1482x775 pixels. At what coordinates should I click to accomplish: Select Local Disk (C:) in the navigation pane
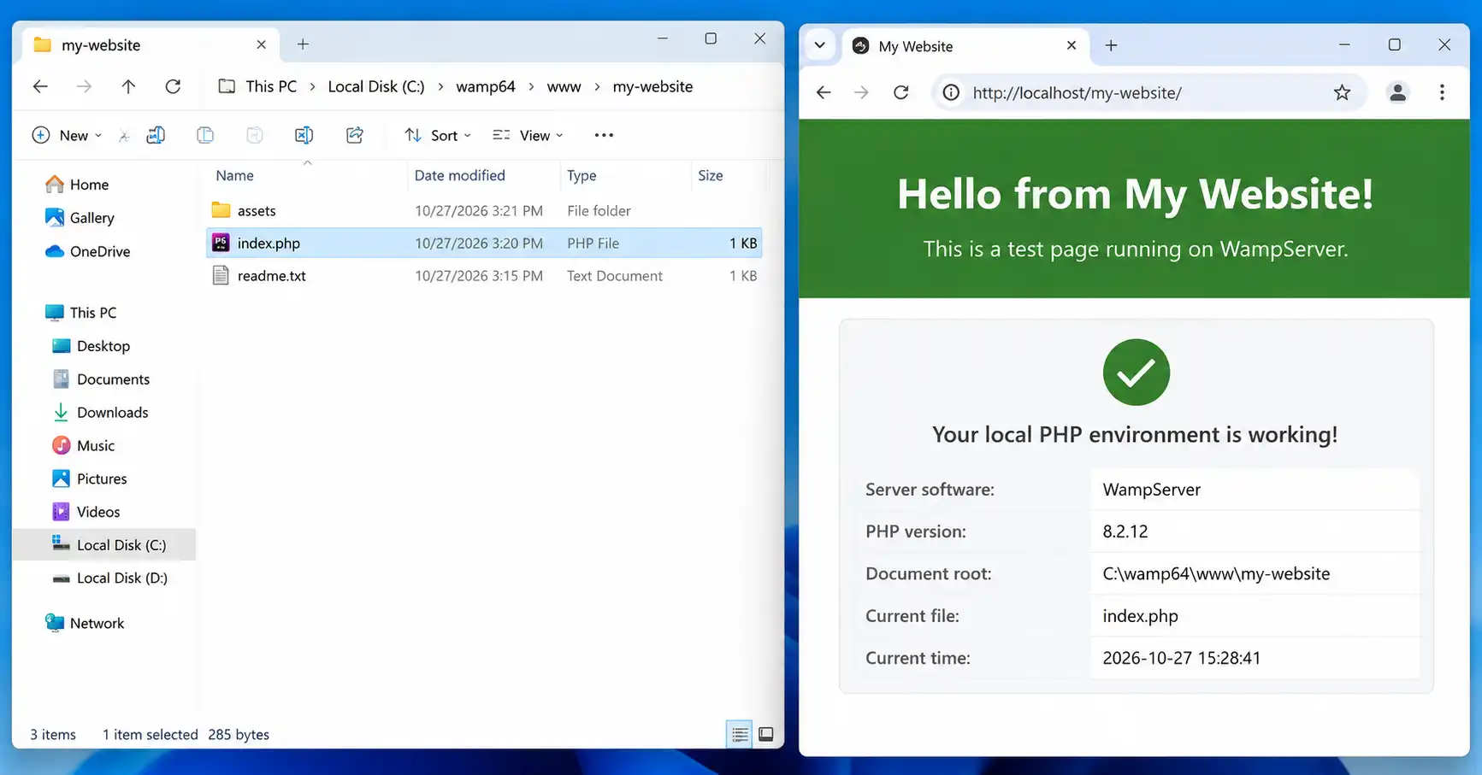click(x=104, y=545)
